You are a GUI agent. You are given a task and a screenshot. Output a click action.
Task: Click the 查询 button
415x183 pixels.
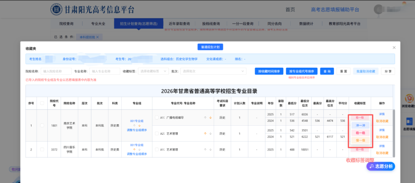[x=327, y=71]
